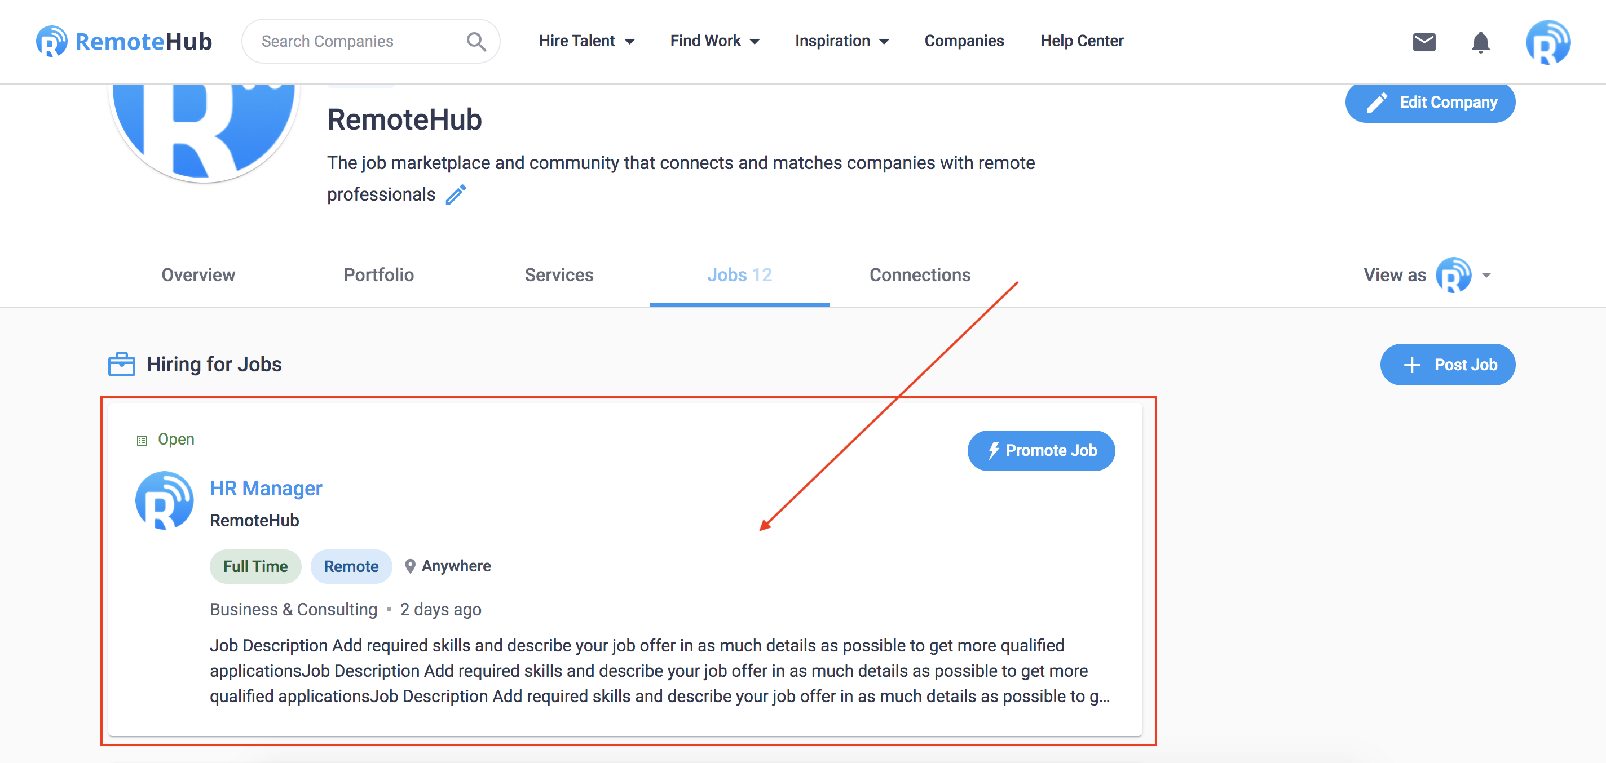Switch to the Portfolio tab
Screen dimensions: 1606x763
378,274
